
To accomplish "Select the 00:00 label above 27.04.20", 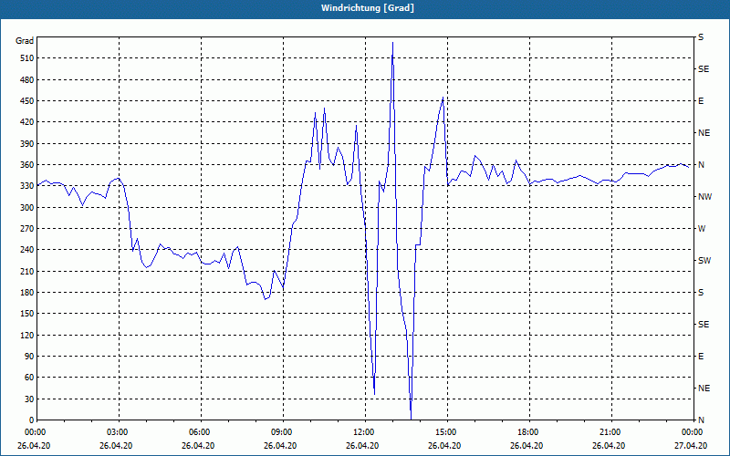I will coord(693,432).
